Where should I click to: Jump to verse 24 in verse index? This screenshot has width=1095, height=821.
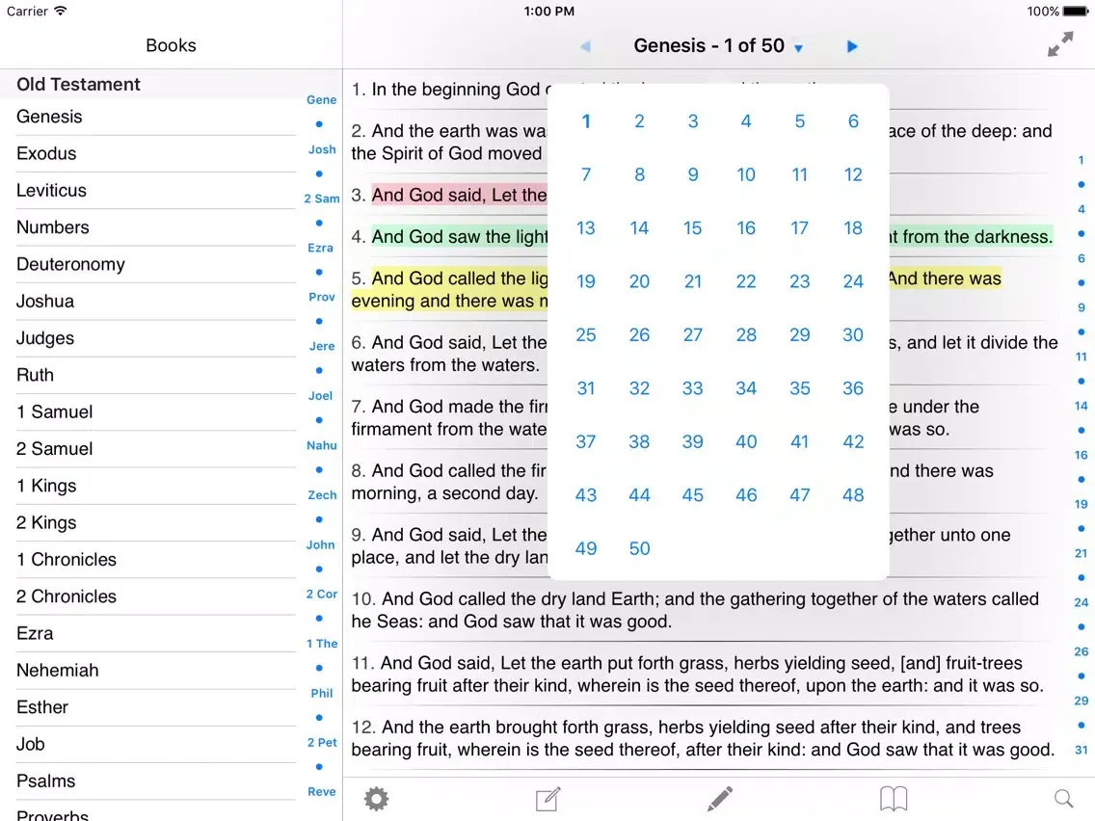1082,602
